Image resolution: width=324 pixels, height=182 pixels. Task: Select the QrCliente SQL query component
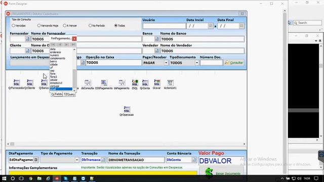tap(30, 82)
